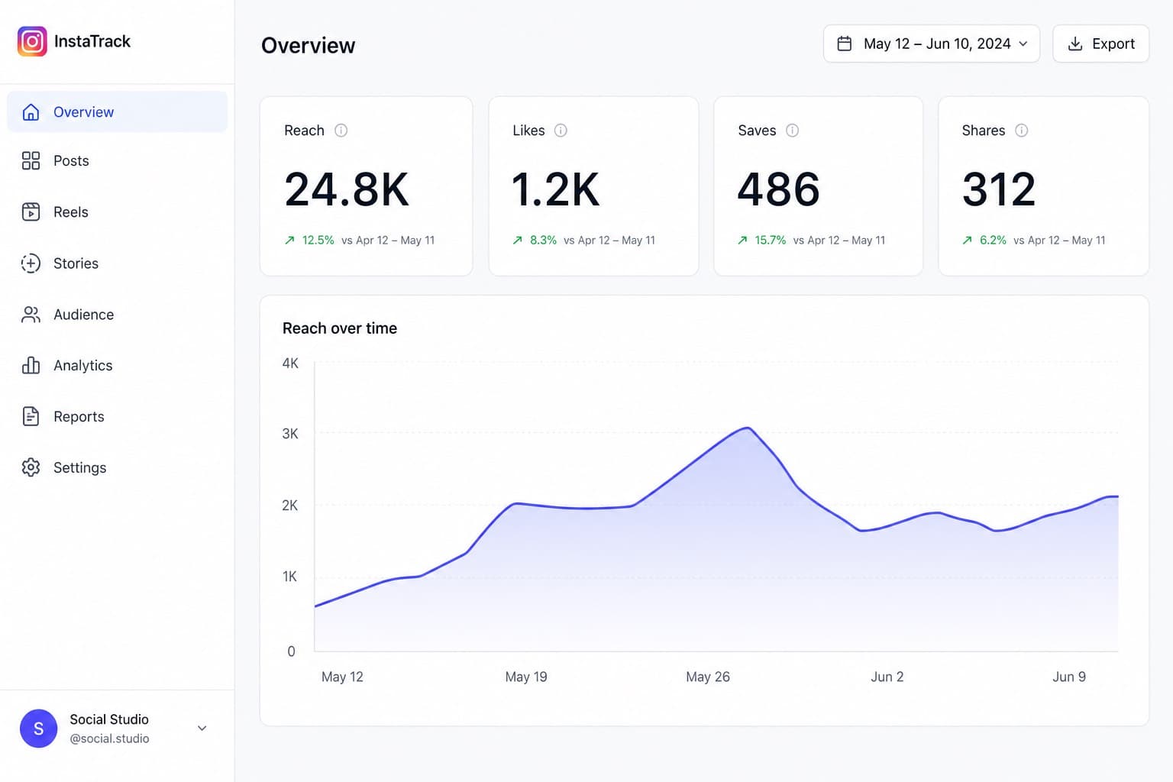
Task: Click the Shares 312 value
Action: coord(999,189)
